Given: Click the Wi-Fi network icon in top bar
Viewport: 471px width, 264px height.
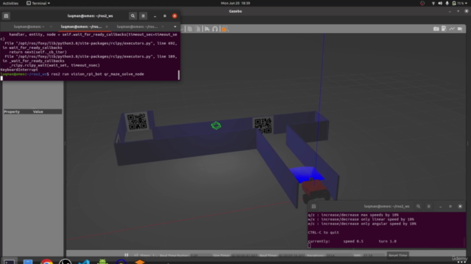Looking at the screenshot, I should tap(433, 3).
